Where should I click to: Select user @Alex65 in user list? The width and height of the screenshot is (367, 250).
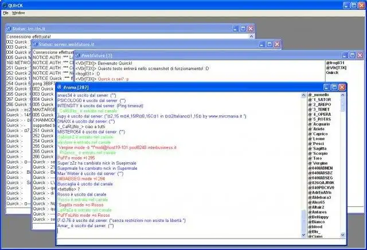click(x=317, y=202)
